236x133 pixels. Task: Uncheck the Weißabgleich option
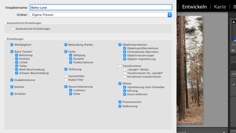12,45
